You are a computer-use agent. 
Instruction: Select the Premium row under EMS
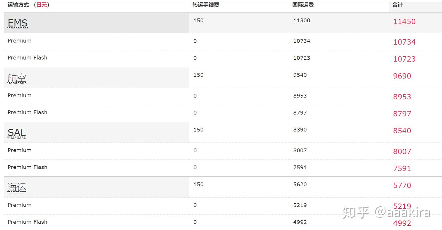pos(19,41)
